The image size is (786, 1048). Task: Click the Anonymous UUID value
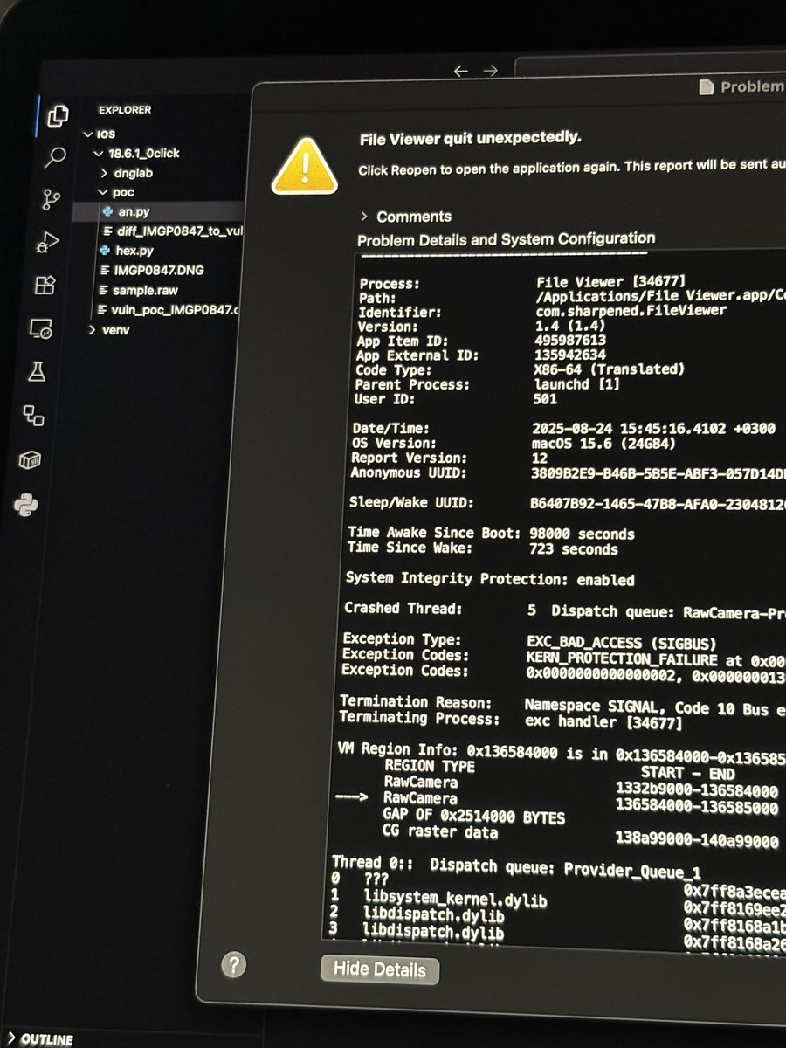coord(657,473)
